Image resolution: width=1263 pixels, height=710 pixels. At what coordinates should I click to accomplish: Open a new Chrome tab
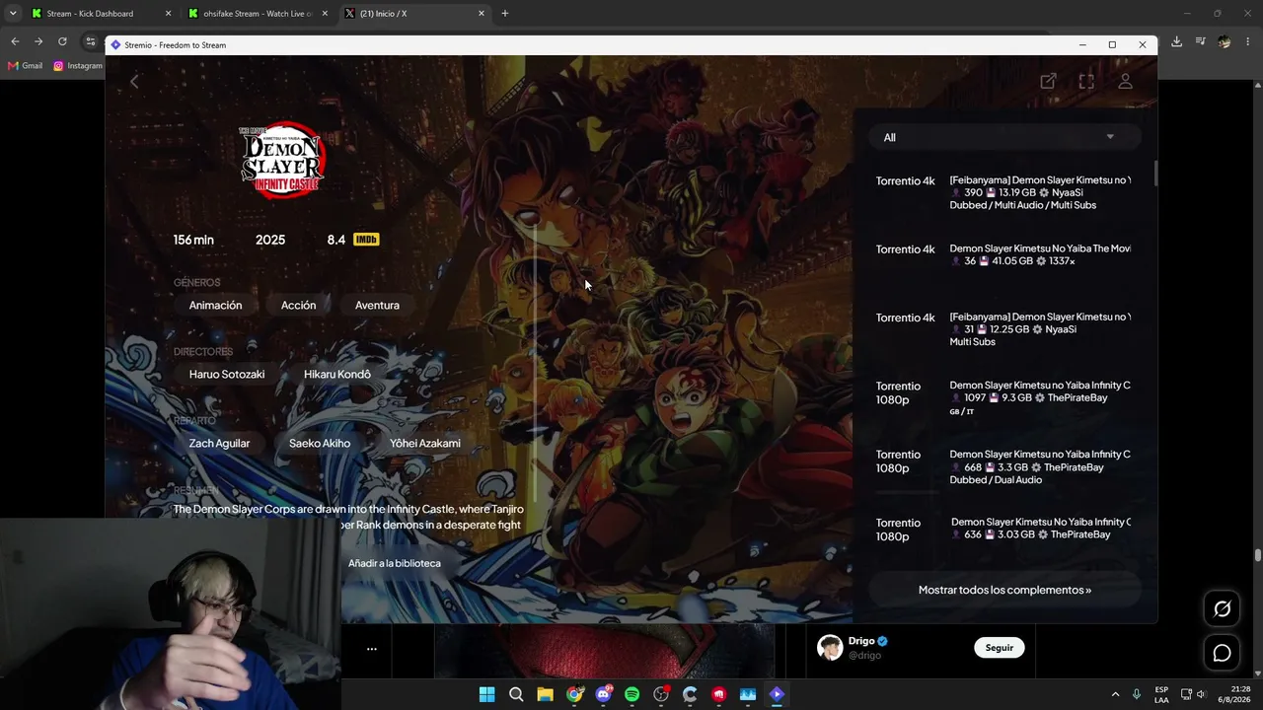[505, 14]
